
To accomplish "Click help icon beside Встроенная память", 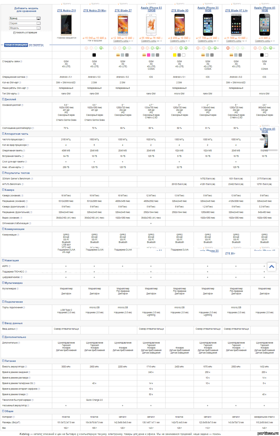I will pos(23,156).
